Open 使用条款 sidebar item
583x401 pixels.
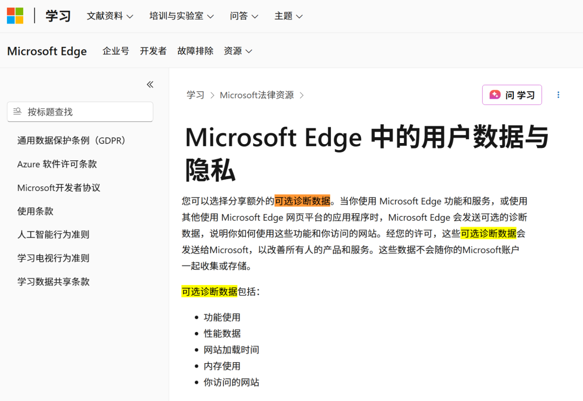point(35,211)
